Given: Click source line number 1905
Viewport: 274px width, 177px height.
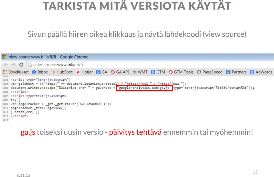Looking at the screenshot, I should click(x=5, y=88).
